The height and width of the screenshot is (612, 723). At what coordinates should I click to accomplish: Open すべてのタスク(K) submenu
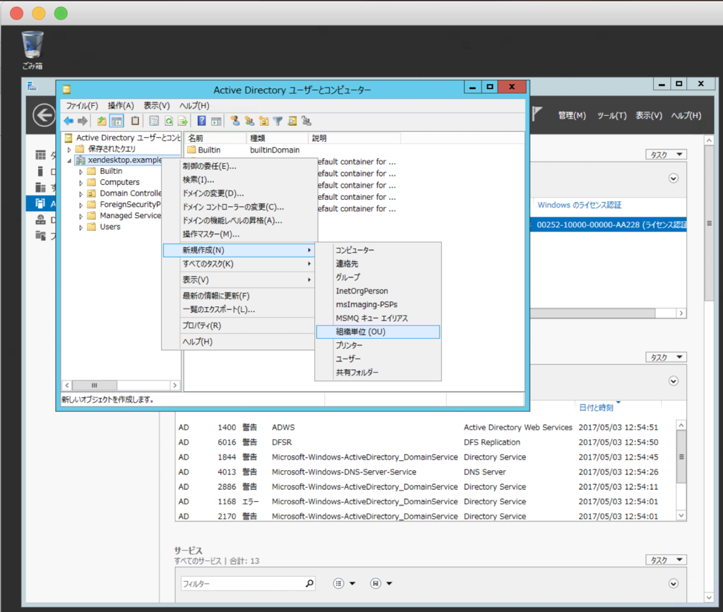coord(239,264)
